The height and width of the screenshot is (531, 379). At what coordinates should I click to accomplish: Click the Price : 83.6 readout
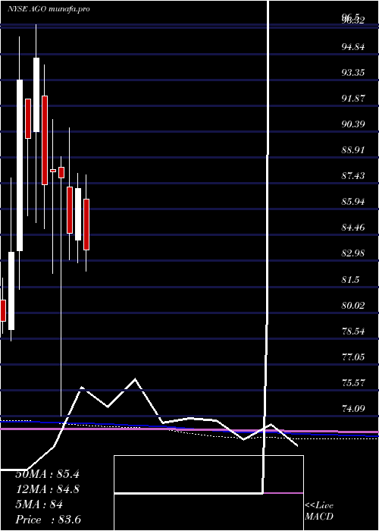click(x=48, y=520)
